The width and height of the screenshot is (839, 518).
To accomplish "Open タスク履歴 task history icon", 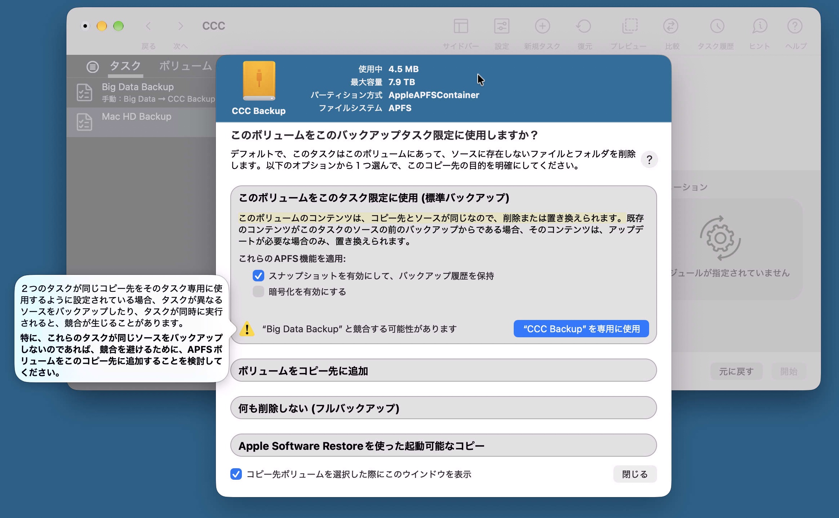I will tap(717, 26).
